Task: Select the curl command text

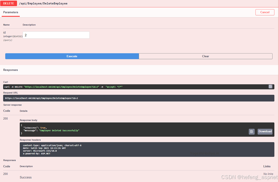Action: tap(63, 87)
